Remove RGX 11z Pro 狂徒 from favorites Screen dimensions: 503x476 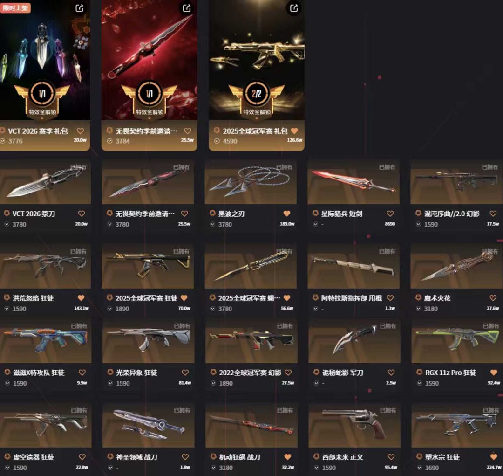tap(494, 373)
